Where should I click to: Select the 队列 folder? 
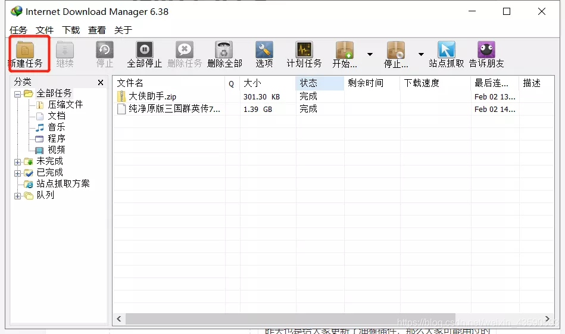tap(45, 195)
